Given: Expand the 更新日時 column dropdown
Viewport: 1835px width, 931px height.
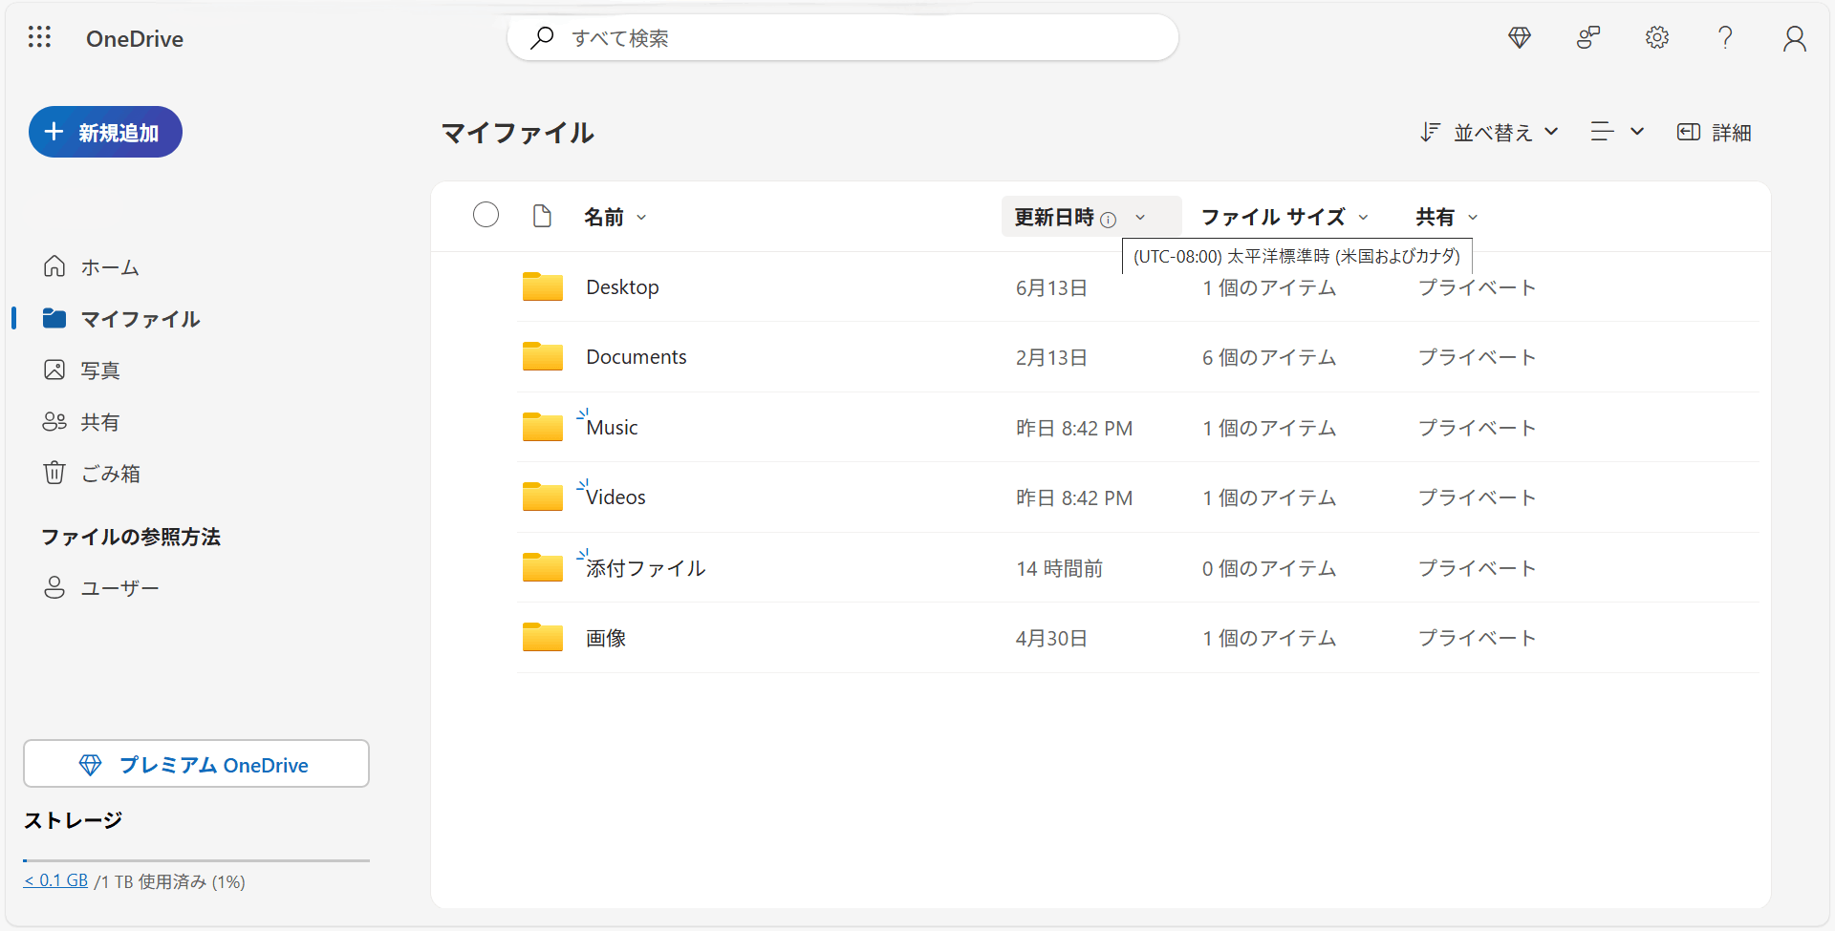Looking at the screenshot, I should pos(1139,217).
